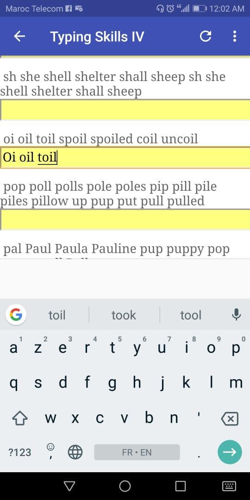Viewport: 250px width, 500px height.
Task: Tap the input field containing 'Oi oil toil'
Action: pos(125,157)
